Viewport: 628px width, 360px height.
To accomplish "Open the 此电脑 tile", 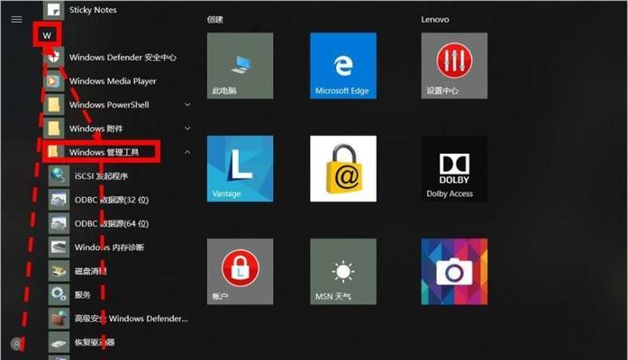I will point(240,66).
